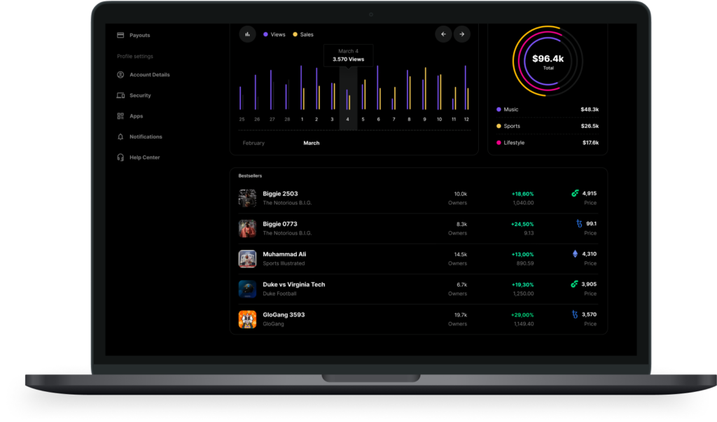This screenshot has height=422, width=717.
Task: Open the GloGang 3593 thumbnail
Action: click(247, 319)
